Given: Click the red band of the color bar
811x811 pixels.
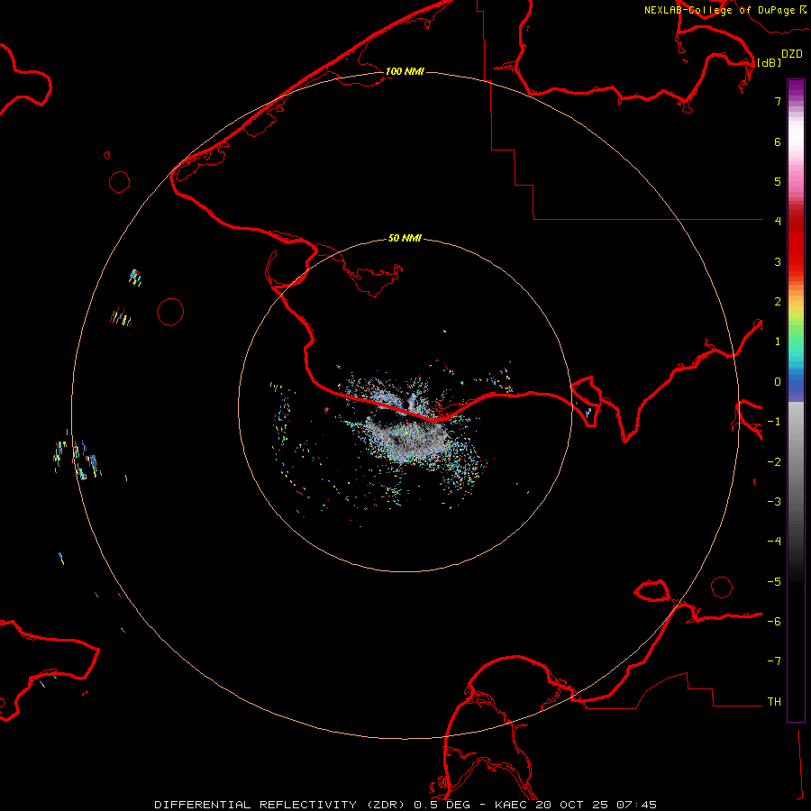Looking at the screenshot, I should 796,243.
